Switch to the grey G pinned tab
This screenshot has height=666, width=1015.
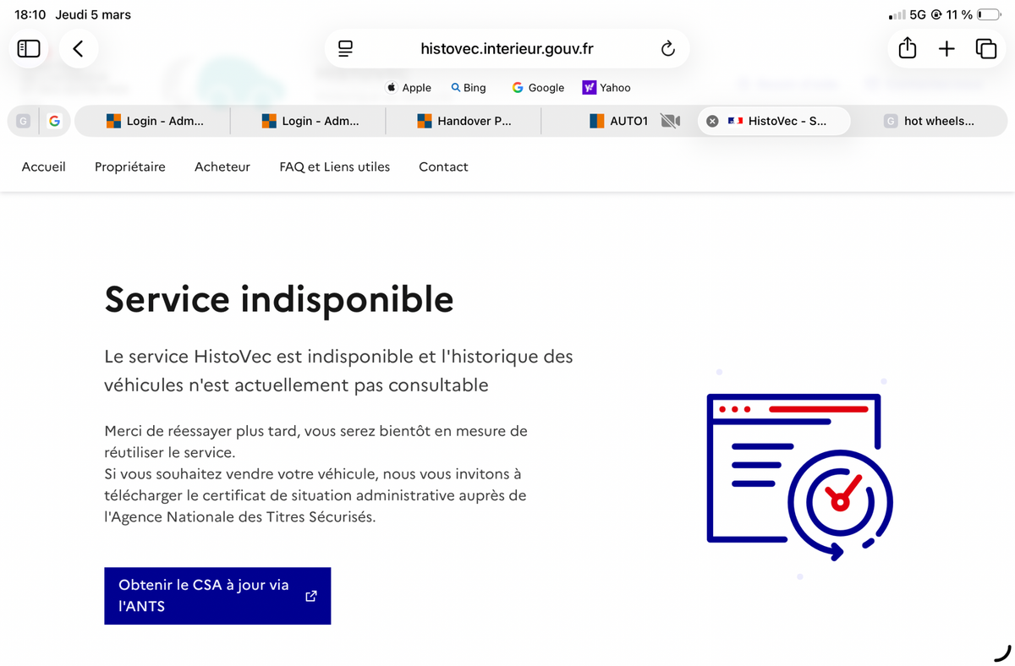point(23,121)
